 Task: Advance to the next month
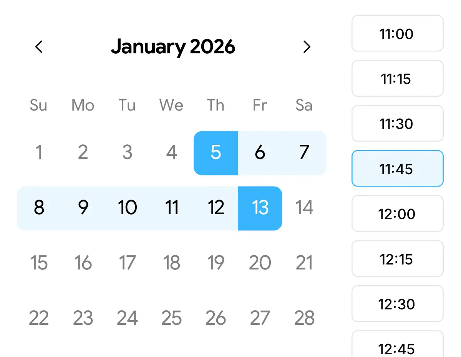coord(306,47)
